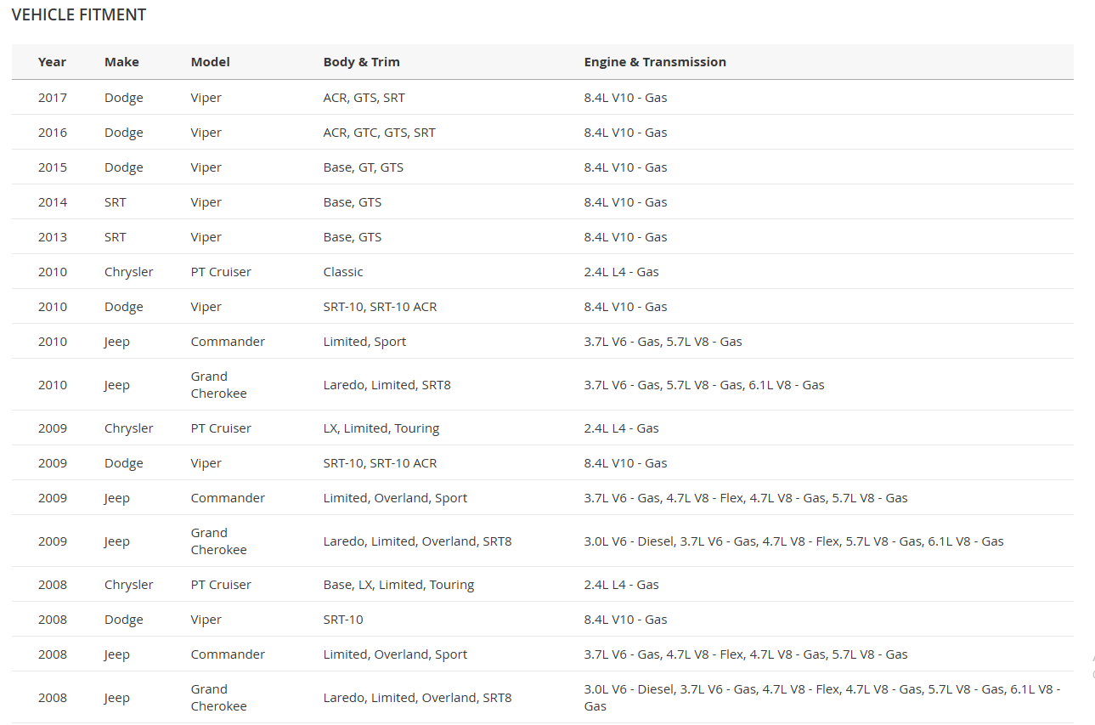
Task: Select the lone "SRT-10" trim cell
Action: (x=343, y=620)
